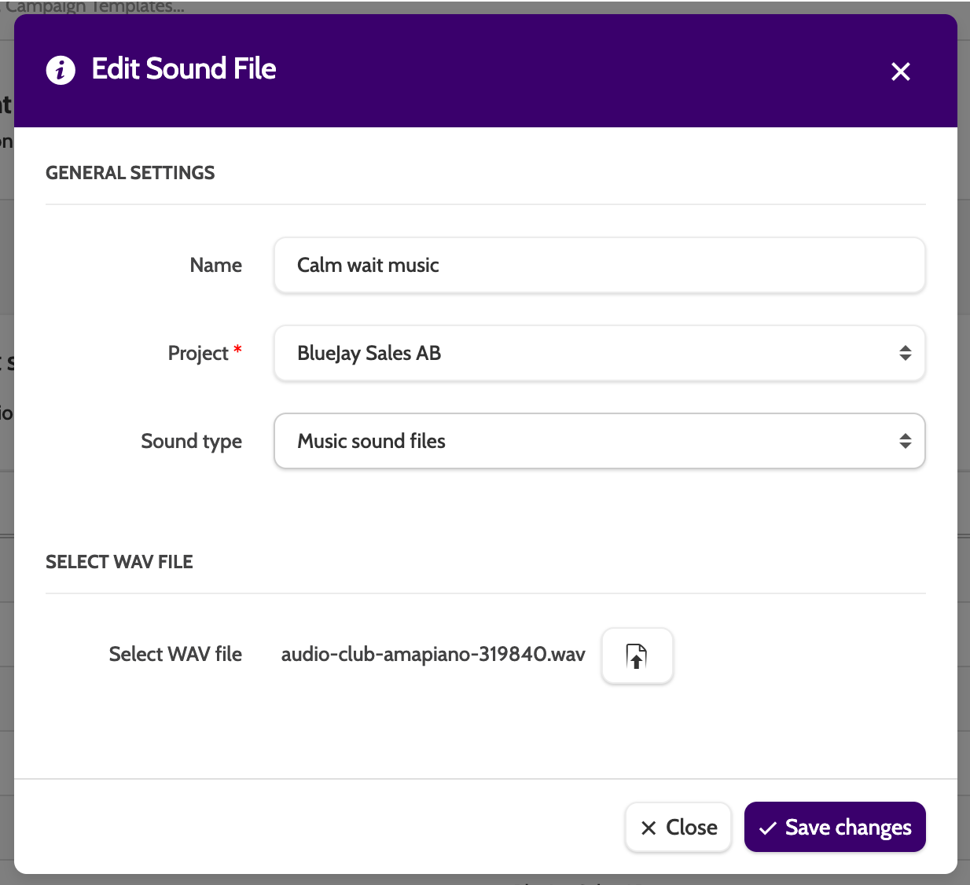Click the audio-club-amapiano-319840.wav file name

[433, 654]
